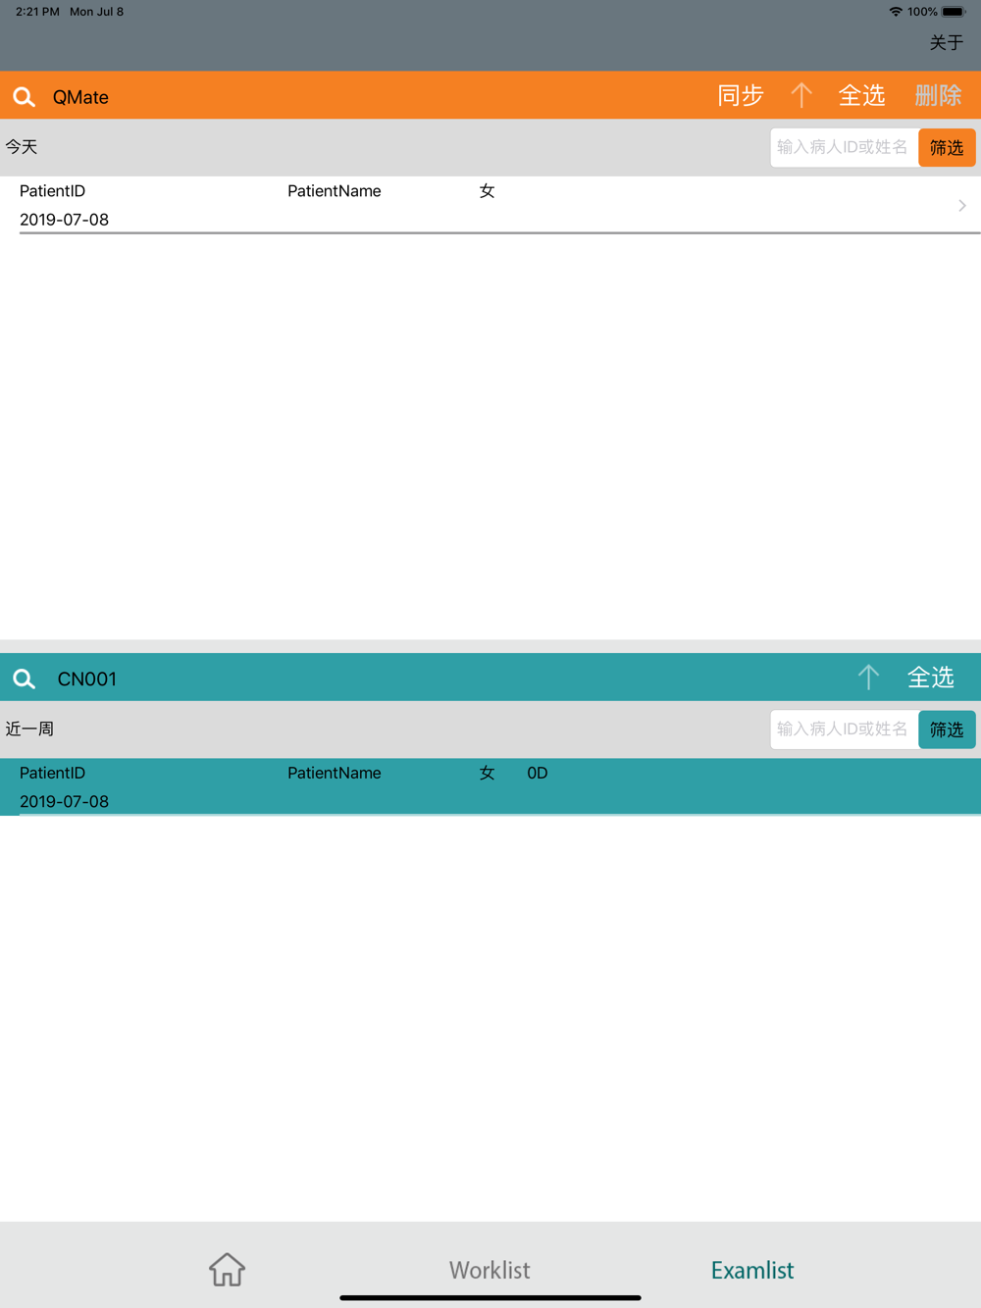Tap the Wi-Fi icon in the status bar
The image size is (981, 1308).
click(896, 12)
